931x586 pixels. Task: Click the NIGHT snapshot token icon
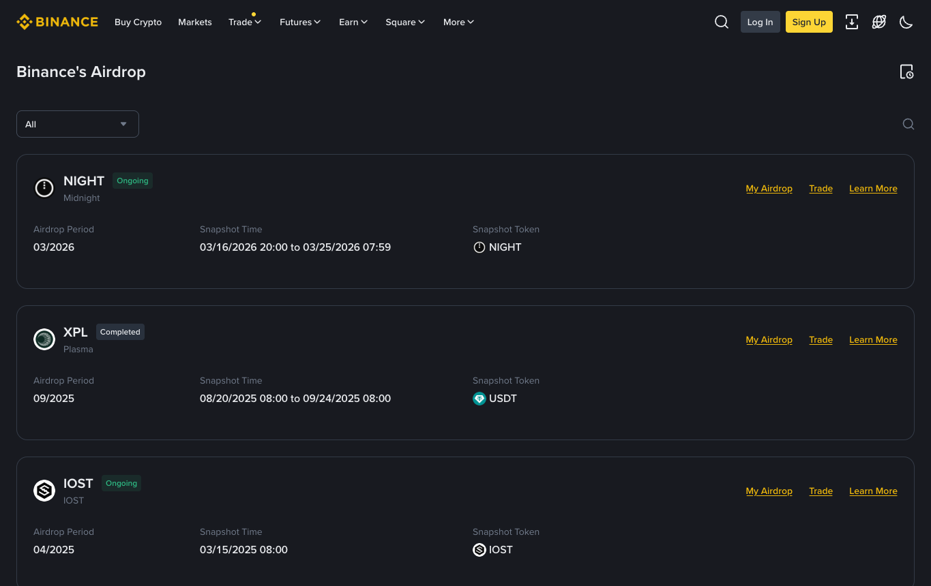[479, 247]
